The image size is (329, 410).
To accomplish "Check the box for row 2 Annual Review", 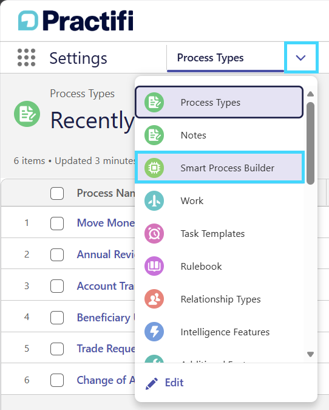I will (x=57, y=255).
